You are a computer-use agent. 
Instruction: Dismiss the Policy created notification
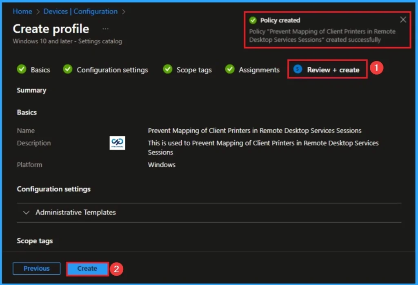pyautogui.click(x=403, y=19)
